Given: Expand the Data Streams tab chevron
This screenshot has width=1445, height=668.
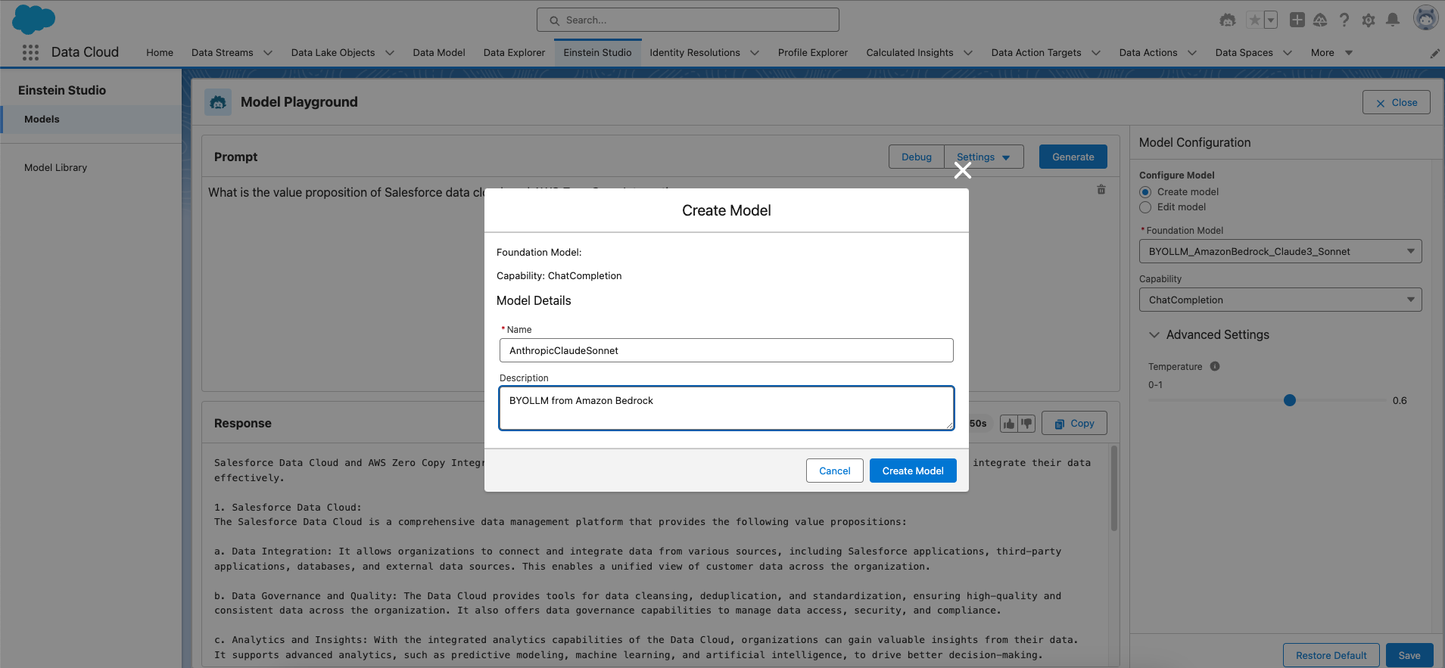Looking at the screenshot, I should [268, 53].
